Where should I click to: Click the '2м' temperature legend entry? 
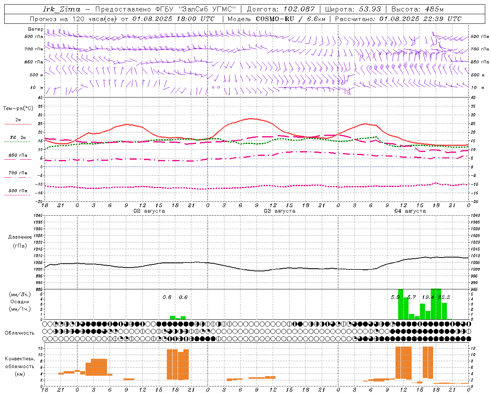(18, 120)
